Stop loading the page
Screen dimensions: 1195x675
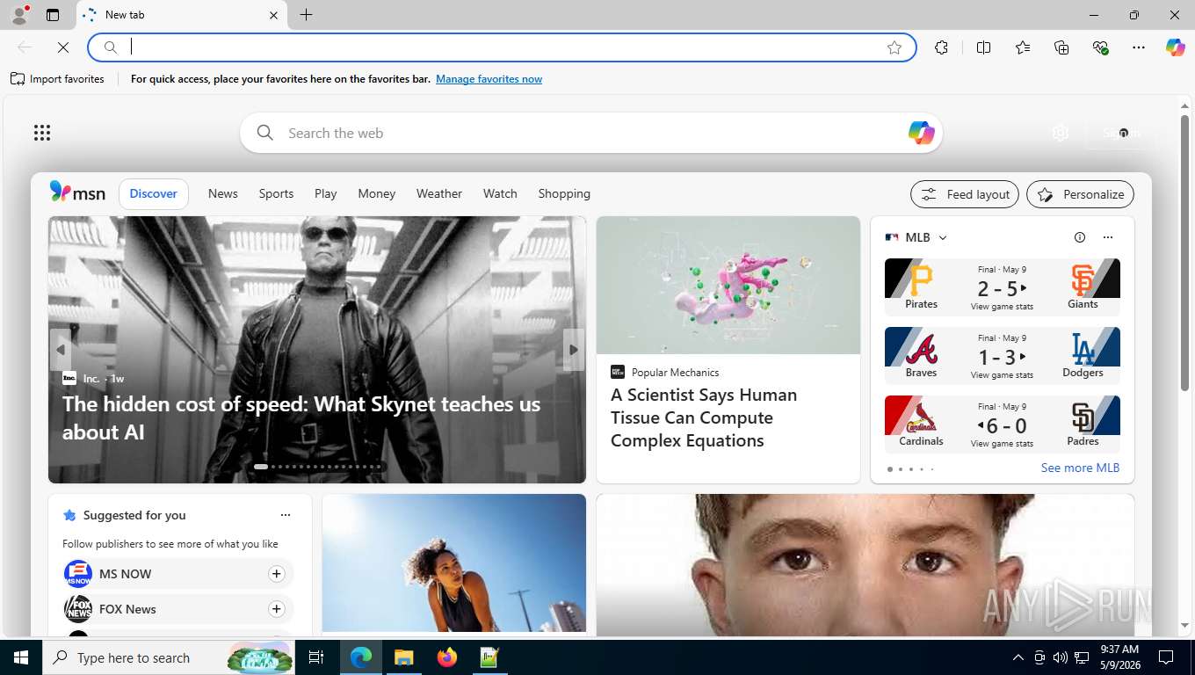(63, 47)
